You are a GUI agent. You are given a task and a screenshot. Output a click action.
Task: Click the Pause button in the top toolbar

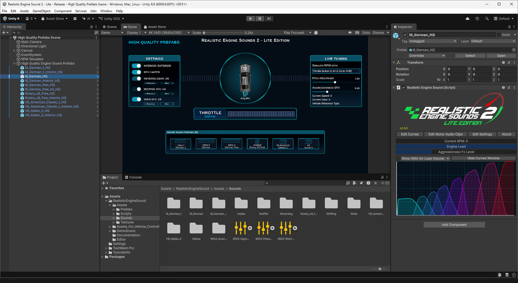260,19
